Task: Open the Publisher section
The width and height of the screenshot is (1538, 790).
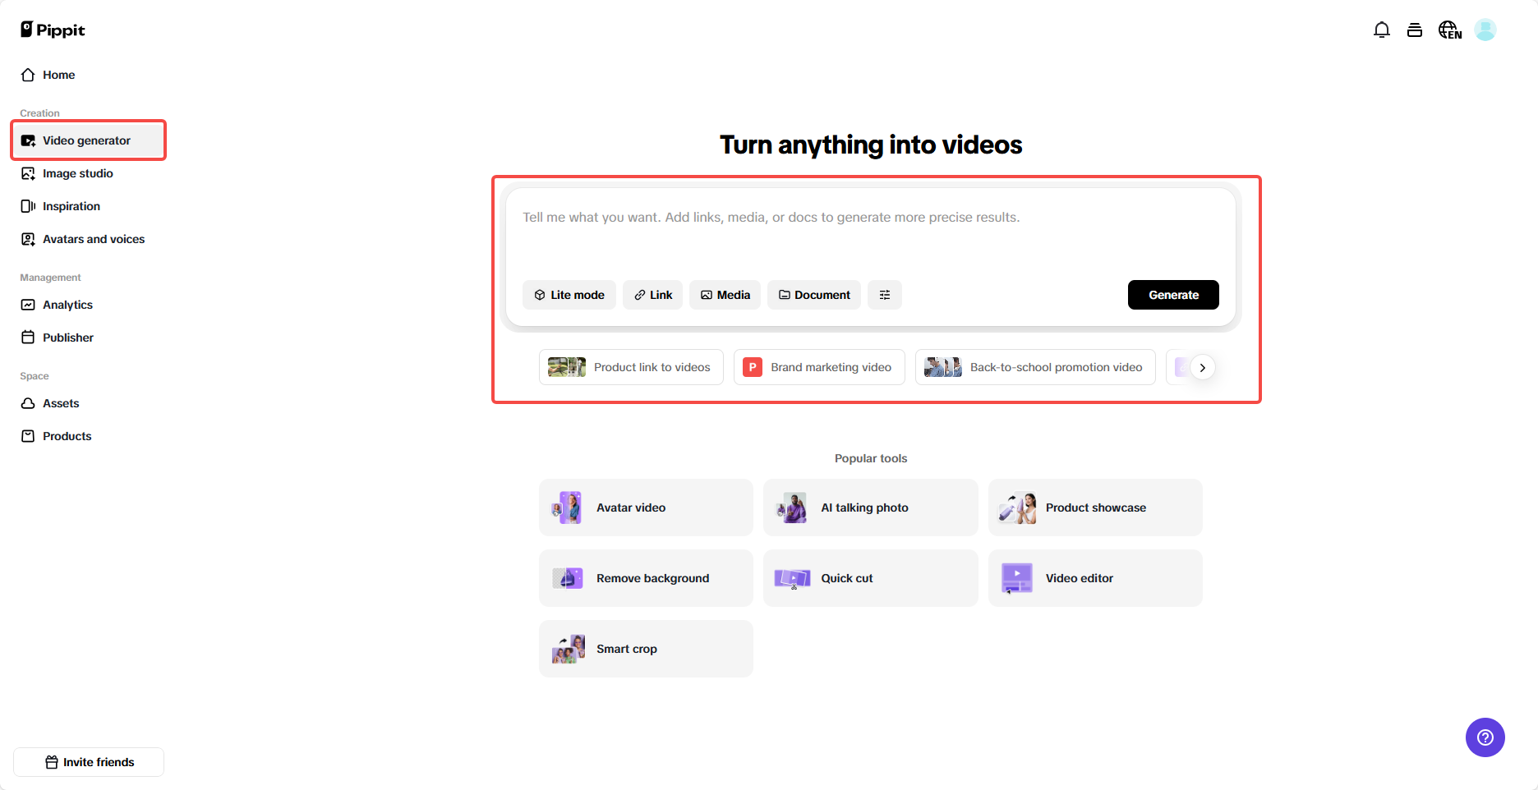Action: coord(68,338)
